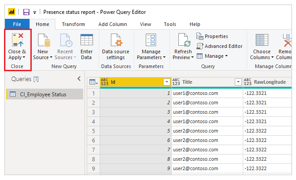
Task: Click the Manage Parameters icon
Action: pos(151,40)
